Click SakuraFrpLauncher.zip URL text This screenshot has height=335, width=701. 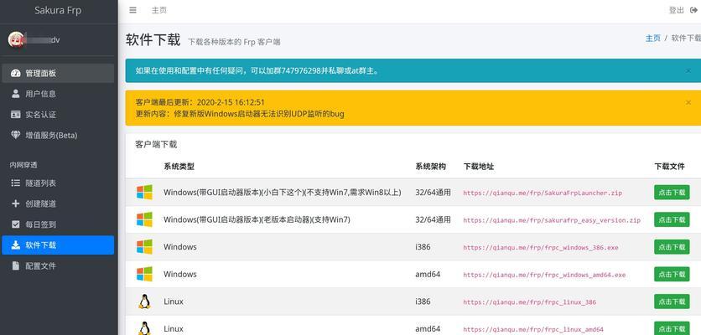pyautogui.click(x=543, y=193)
